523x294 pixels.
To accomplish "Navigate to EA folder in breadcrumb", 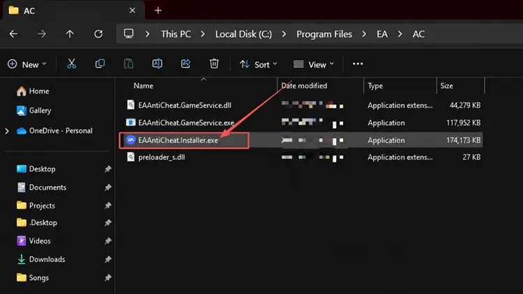I will pos(382,34).
